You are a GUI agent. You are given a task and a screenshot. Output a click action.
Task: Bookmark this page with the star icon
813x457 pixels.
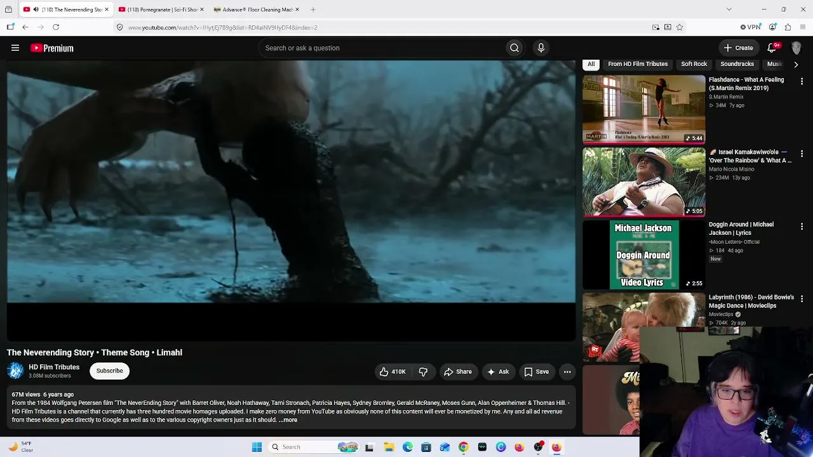coord(680,27)
